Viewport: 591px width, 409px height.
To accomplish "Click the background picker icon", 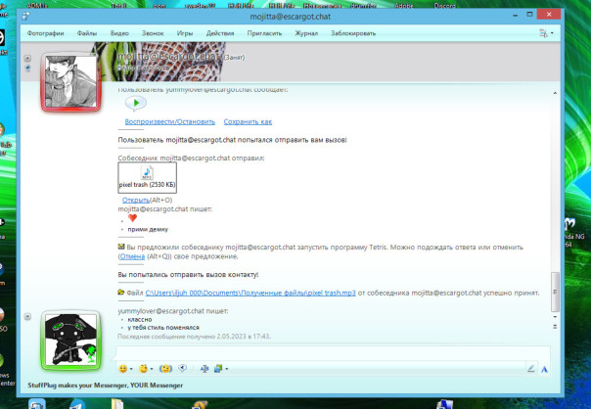I will tap(218, 369).
